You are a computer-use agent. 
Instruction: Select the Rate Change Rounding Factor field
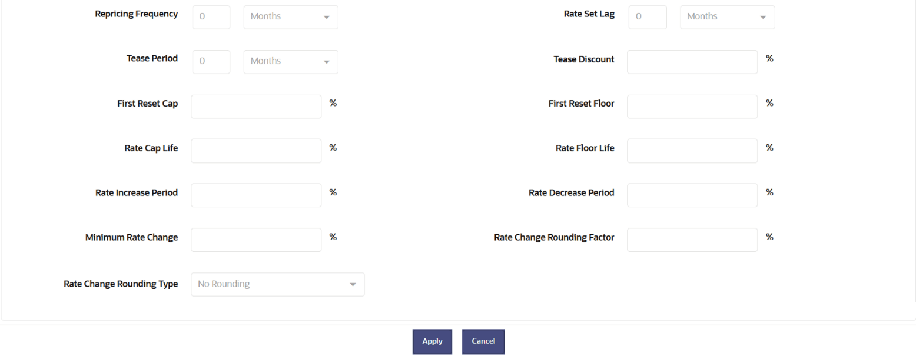coord(692,240)
